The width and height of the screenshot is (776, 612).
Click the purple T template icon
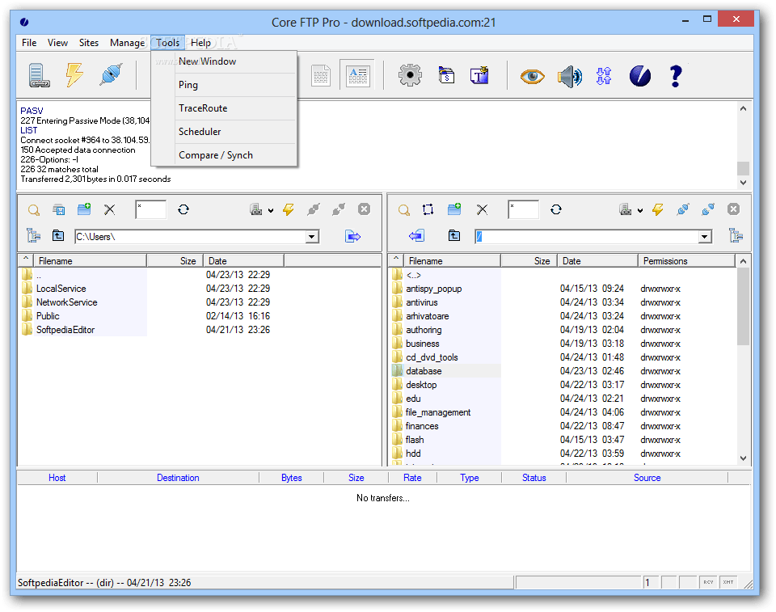479,76
